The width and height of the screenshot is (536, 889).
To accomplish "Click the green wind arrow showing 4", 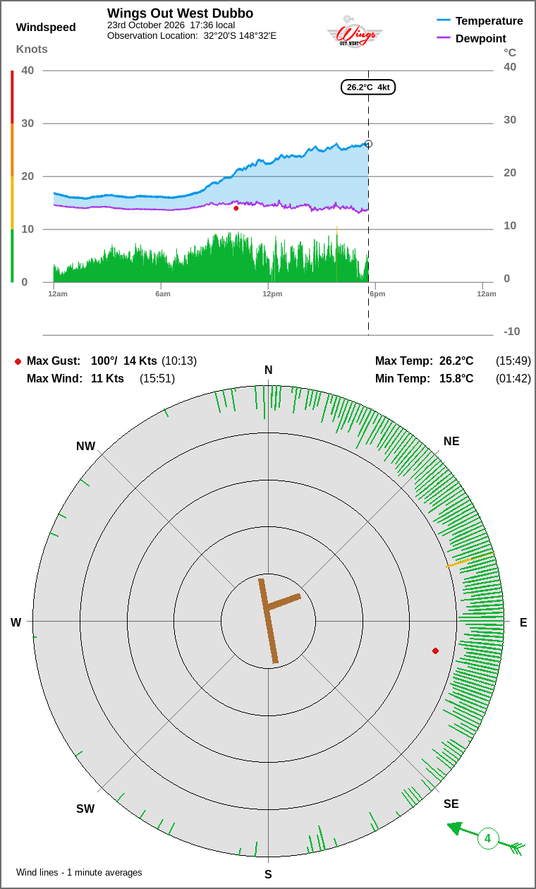I will pyautogui.click(x=487, y=839).
